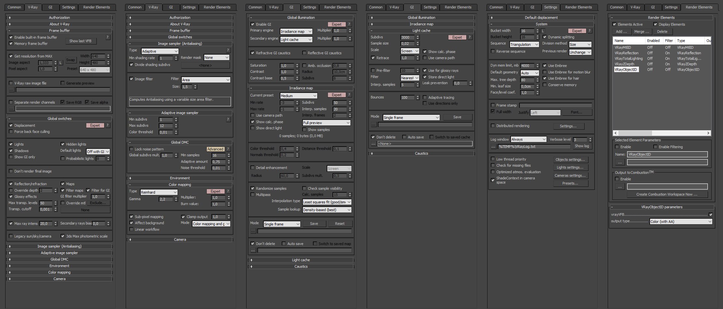
Task: Open browse '...' below Irradiance map Mode Single frame
Action: tap(253, 231)
